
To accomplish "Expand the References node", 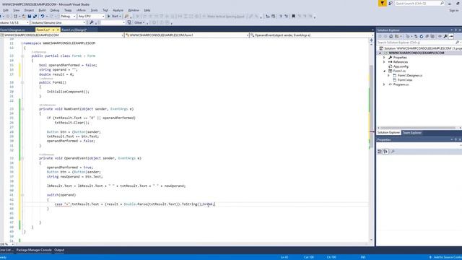I will pyautogui.click(x=384, y=62).
